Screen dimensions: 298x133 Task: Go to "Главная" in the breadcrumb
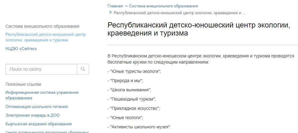(115, 6)
